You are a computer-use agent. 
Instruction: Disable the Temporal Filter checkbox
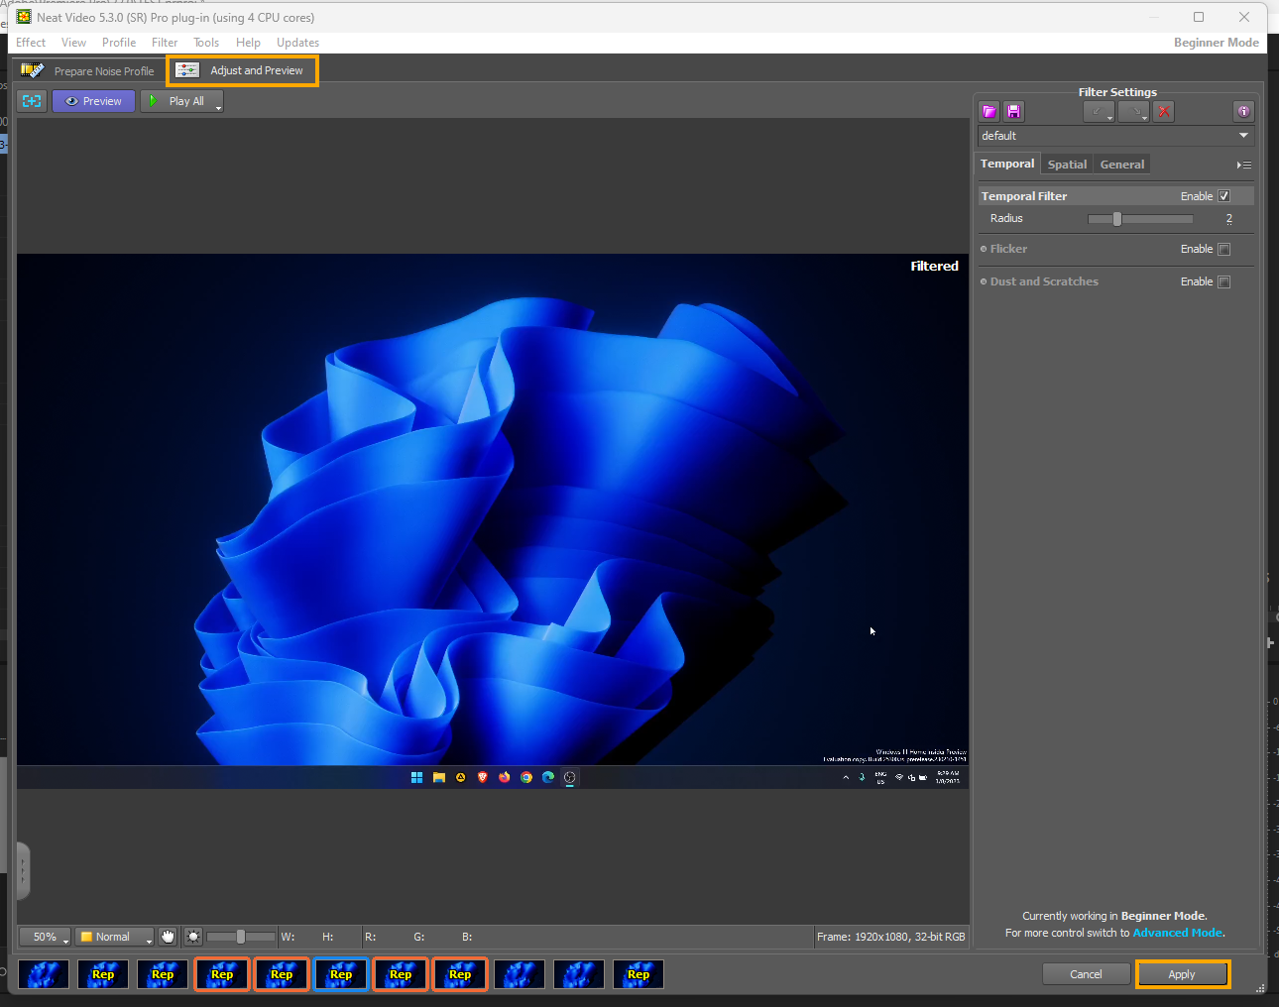1223,196
